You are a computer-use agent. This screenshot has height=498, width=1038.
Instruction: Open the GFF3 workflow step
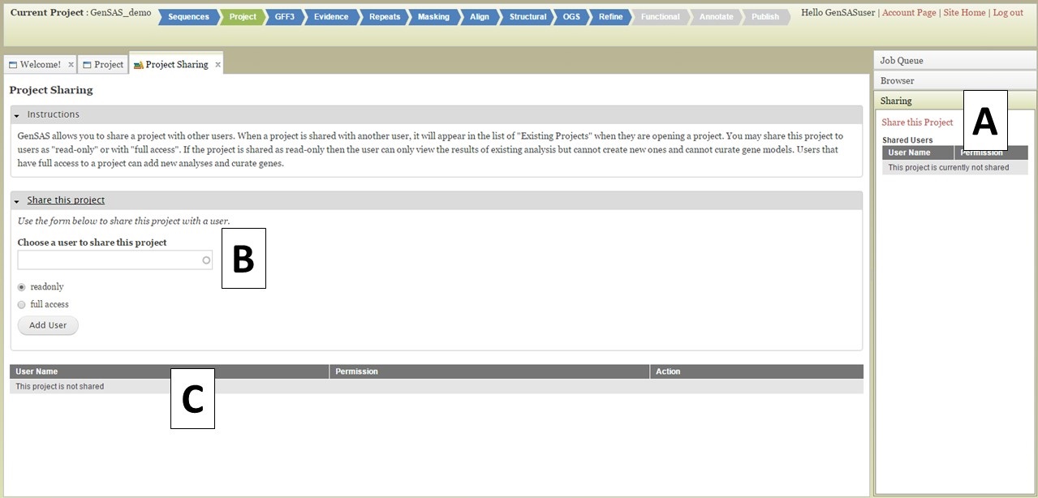click(x=285, y=17)
